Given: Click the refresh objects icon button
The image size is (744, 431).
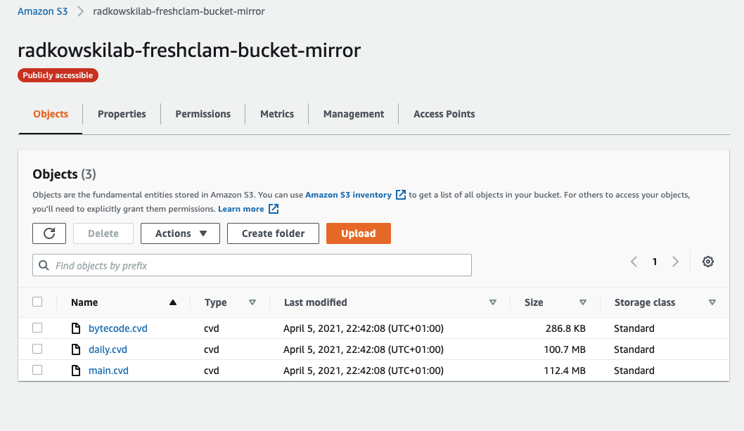Looking at the screenshot, I should pyautogui.click(x=49, y=233).
